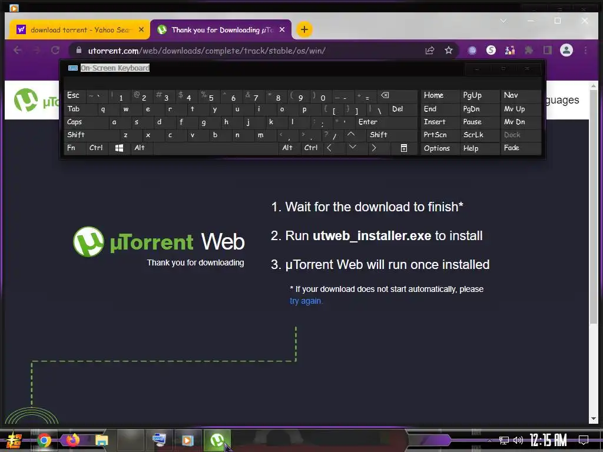Switch to the Yahoo Search download torrent tab
This screenshot has height=452, width=603.
click(79, 30)
